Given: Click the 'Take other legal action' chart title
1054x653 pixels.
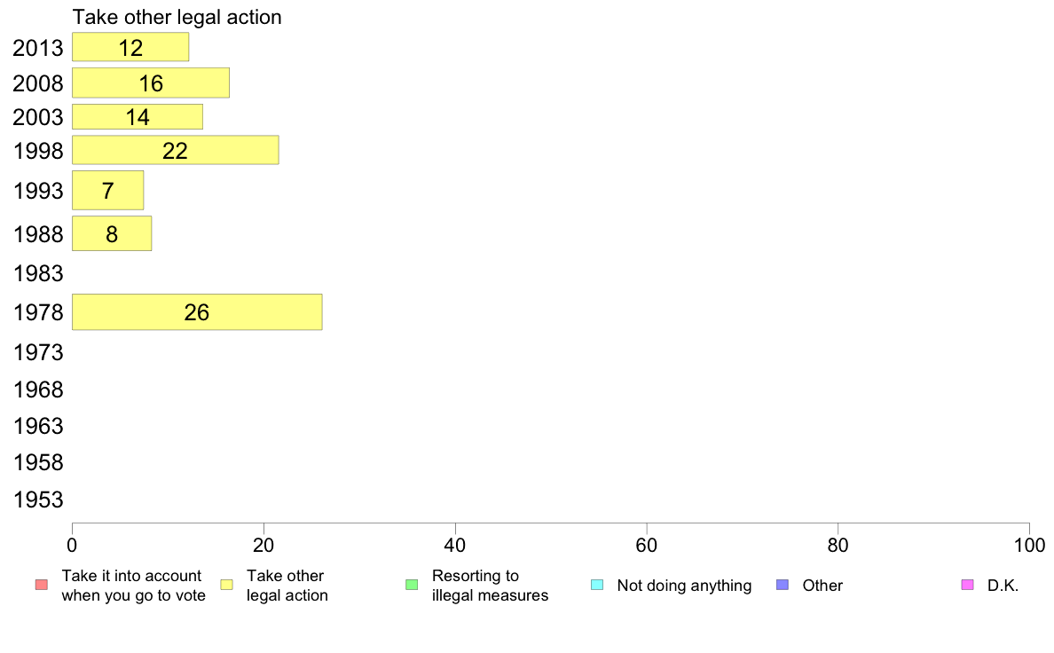Looking at the screenshot, I should click(x=177, y=17).
